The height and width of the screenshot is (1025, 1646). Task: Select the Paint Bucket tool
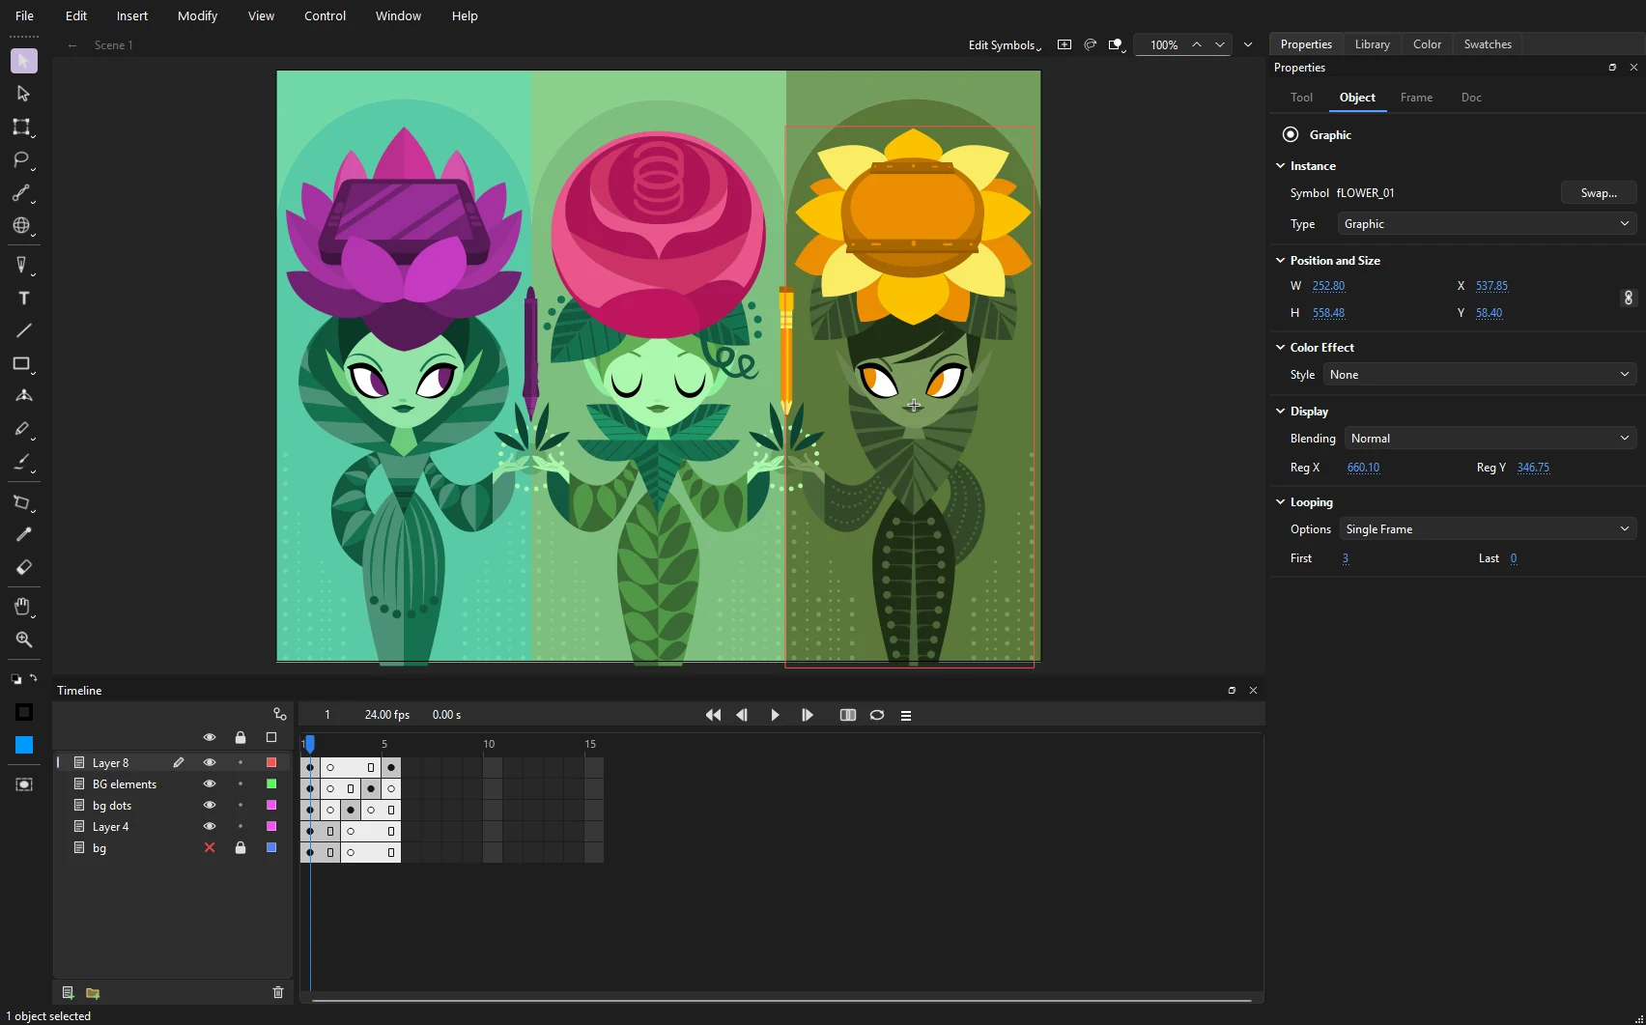(21, 502)
